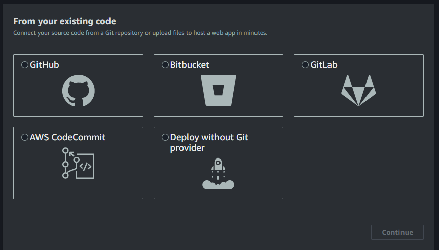This screenshot has height=250, width=439.
Task: Select the AWS CodeCommit radio button
Action: [25, 137]
